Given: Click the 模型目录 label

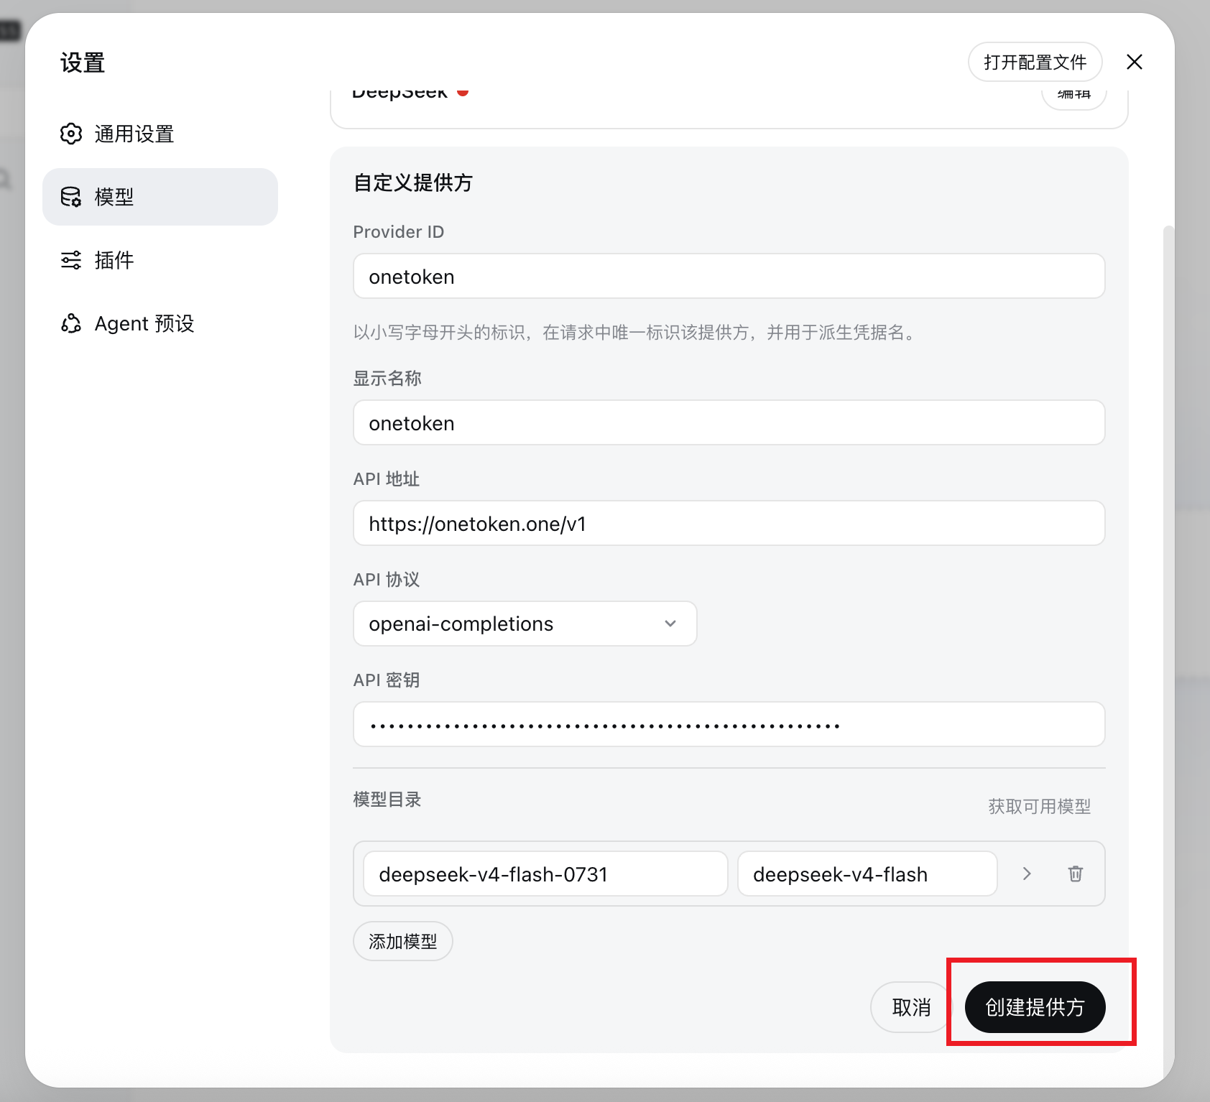Looking at the screenshot, I should click(x=387, y=800).
